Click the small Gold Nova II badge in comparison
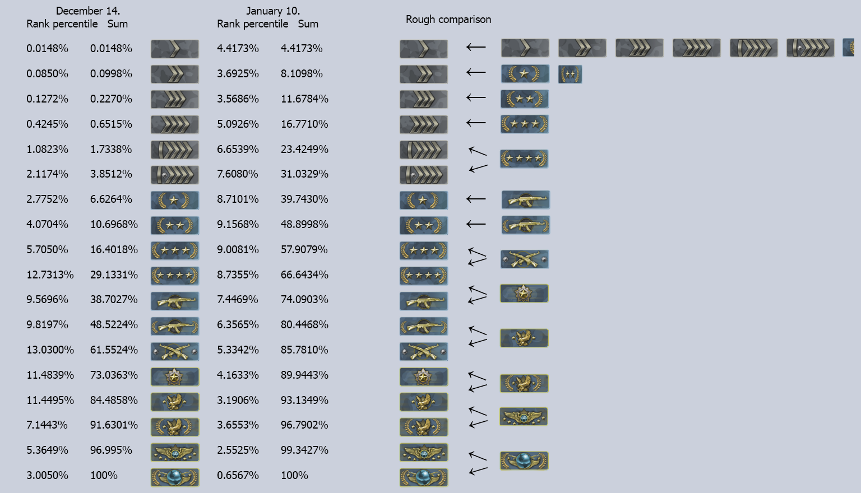Image resolution: width=861 pixels, height=493 pixels. pyautogui.click(x=570, y=74)
